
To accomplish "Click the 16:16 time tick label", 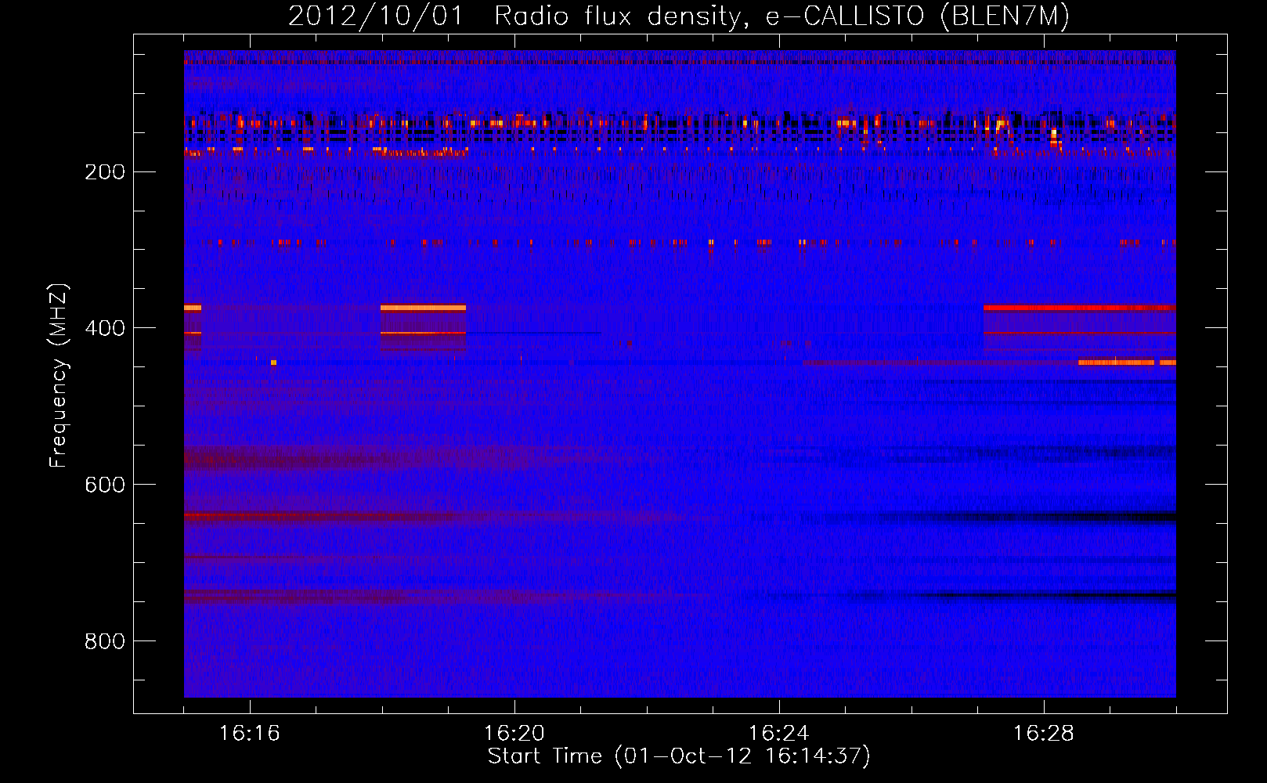I will (x=250, y=733).
